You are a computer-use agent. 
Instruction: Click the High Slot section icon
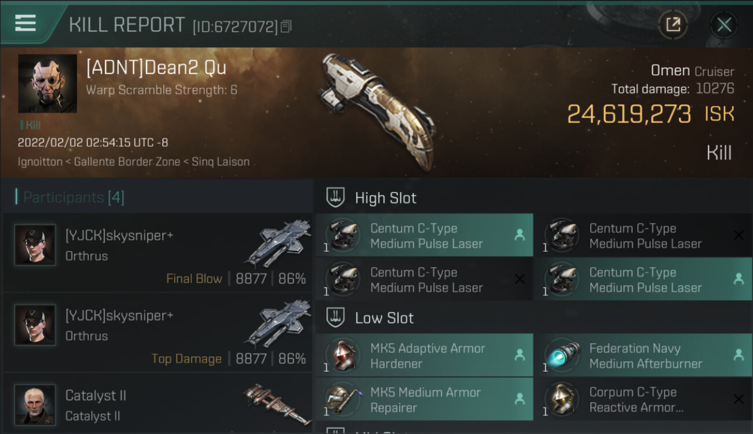tap(336, 198)
